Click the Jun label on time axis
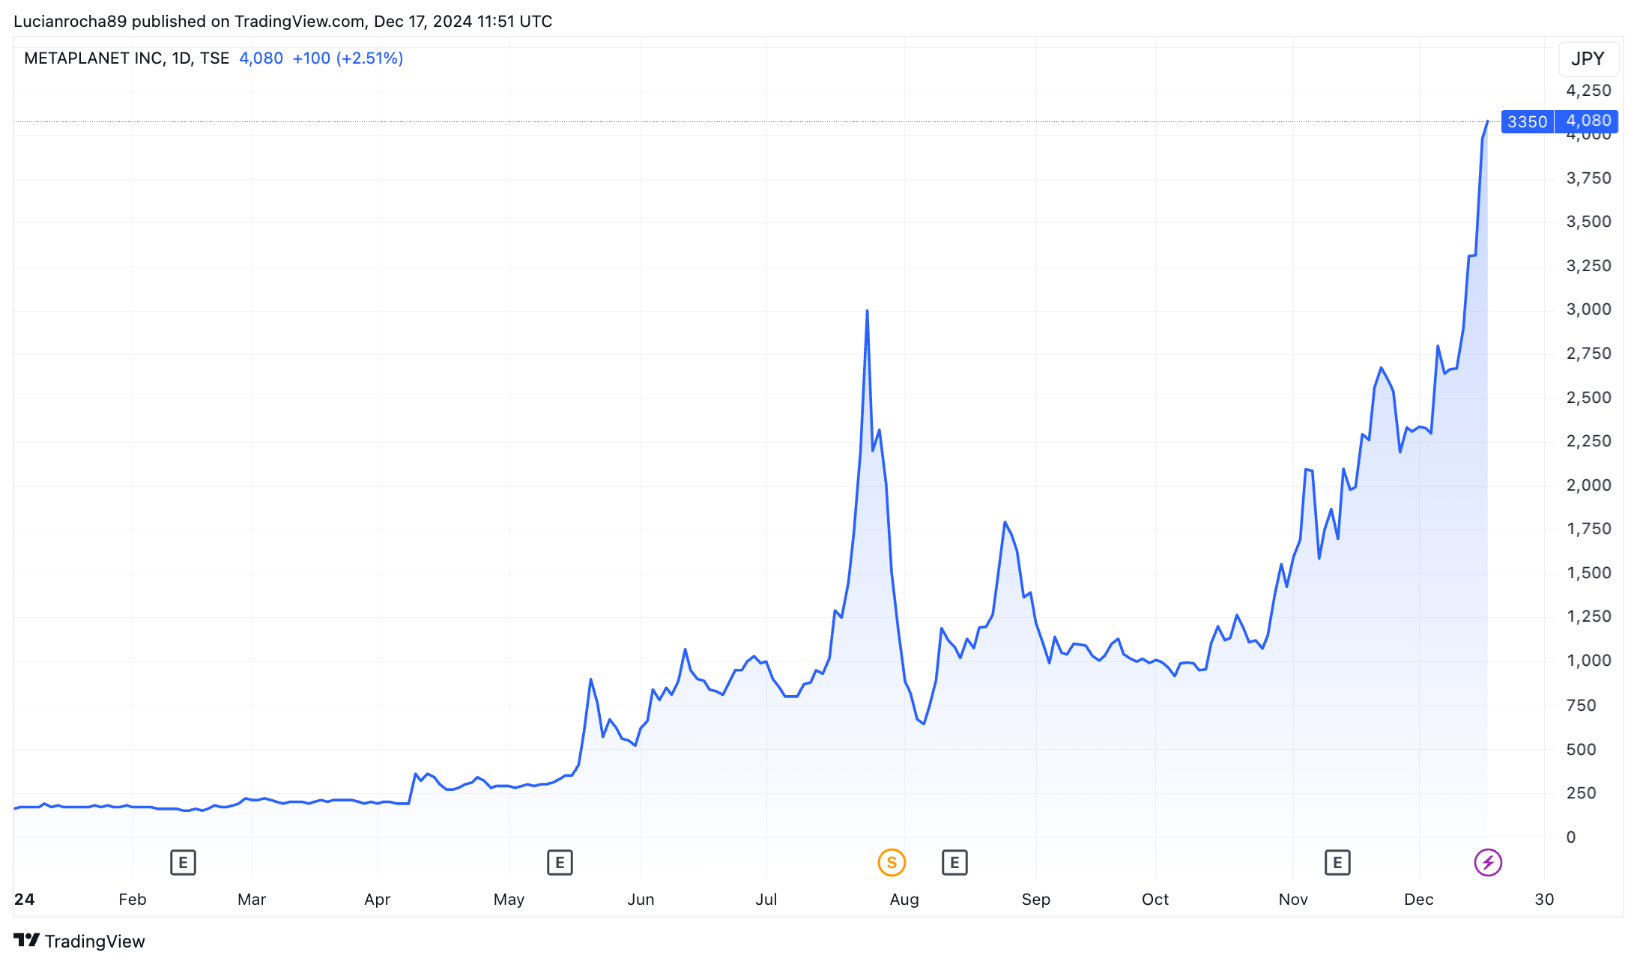 click(641, 899)
